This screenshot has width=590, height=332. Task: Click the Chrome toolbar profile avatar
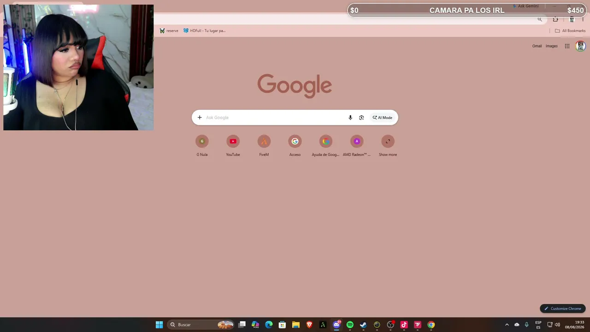(572, 19)
